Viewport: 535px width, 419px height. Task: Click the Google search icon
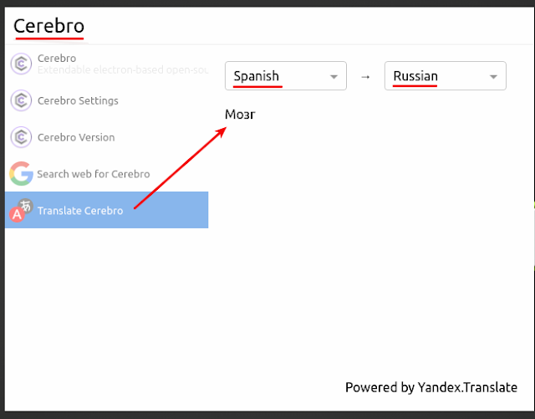point(21,174)
